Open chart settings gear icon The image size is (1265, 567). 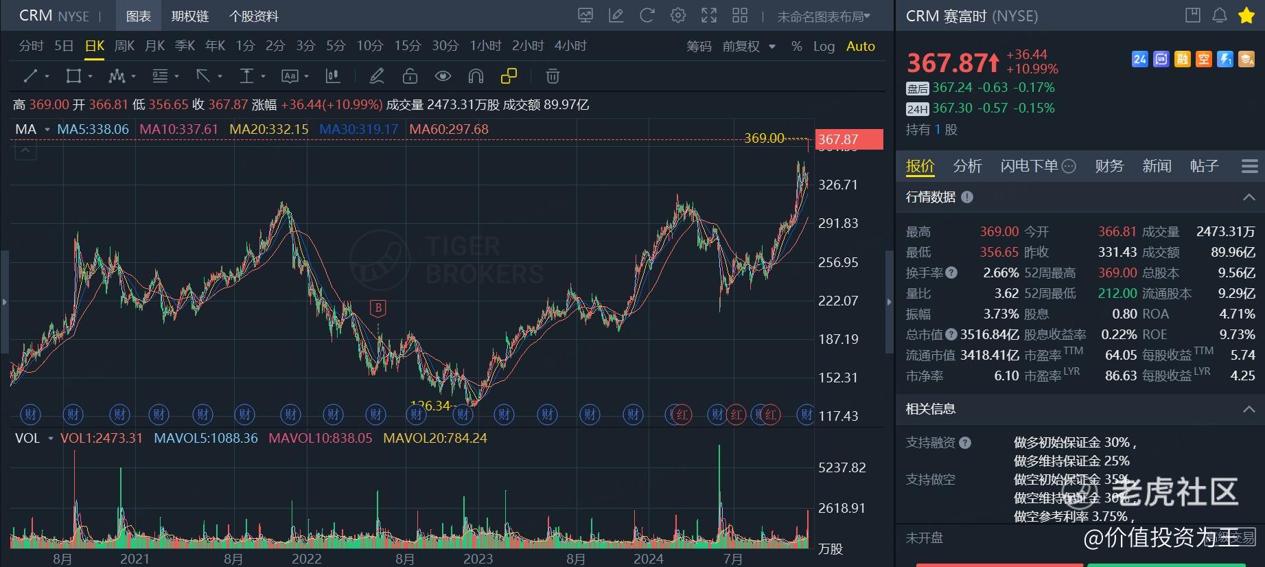point(678,16)
